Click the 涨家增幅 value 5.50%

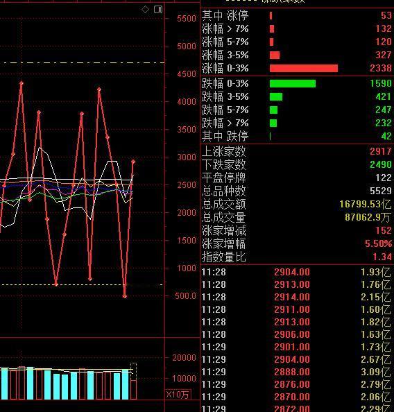click(378, 243)
